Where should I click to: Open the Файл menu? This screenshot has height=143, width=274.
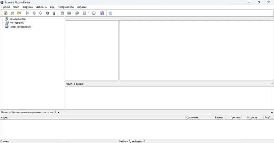(x=16, y=7)
